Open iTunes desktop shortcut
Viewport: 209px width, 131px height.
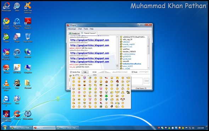pos(17,53)
